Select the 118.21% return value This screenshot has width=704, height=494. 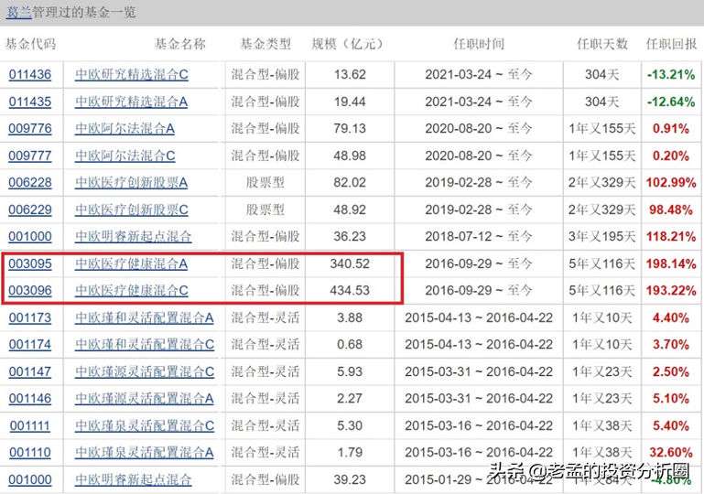click(x=671, y=236)
